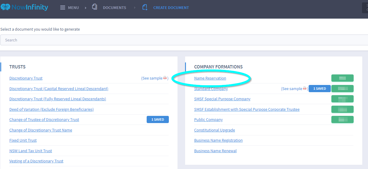Click green button in SMSF Establishment row
The height and width of the screenshot is (169, 368).
[343, 109]
